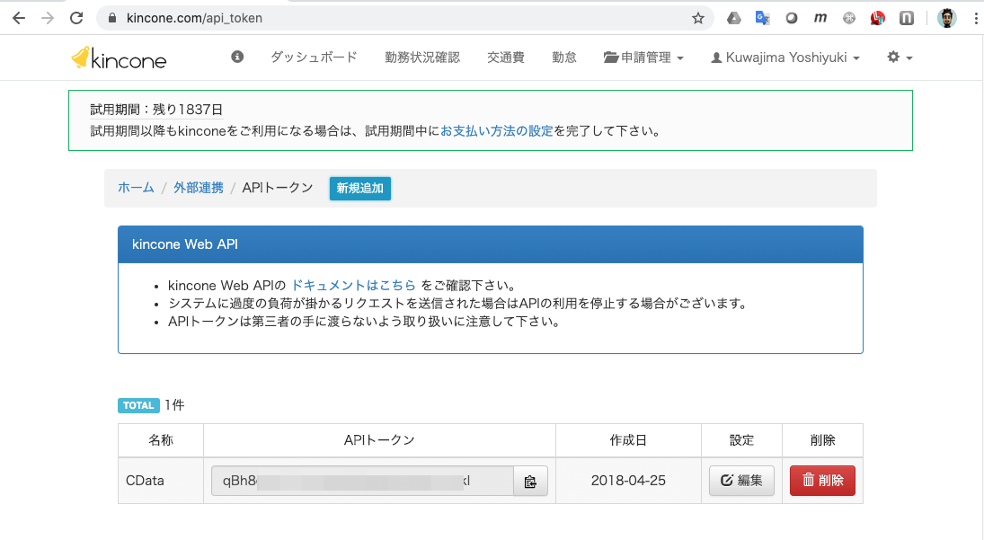Image resolution: width=984 pixels, height=540 pixels.
Task: Open 勤怠 page
Action: (564, 58)
